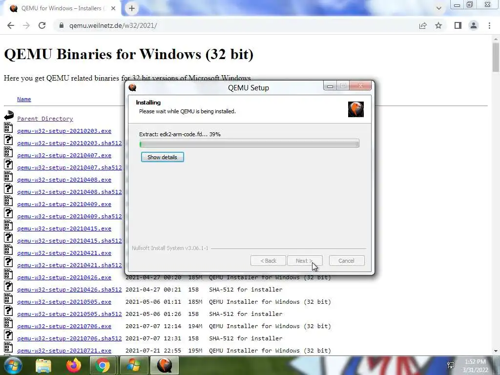The image size is (500, 375).
Task: Sort listing by Name column
Action: 24,99
